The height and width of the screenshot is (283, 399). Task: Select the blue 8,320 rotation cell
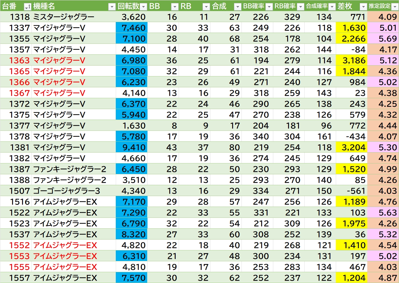tap(132, 234)
